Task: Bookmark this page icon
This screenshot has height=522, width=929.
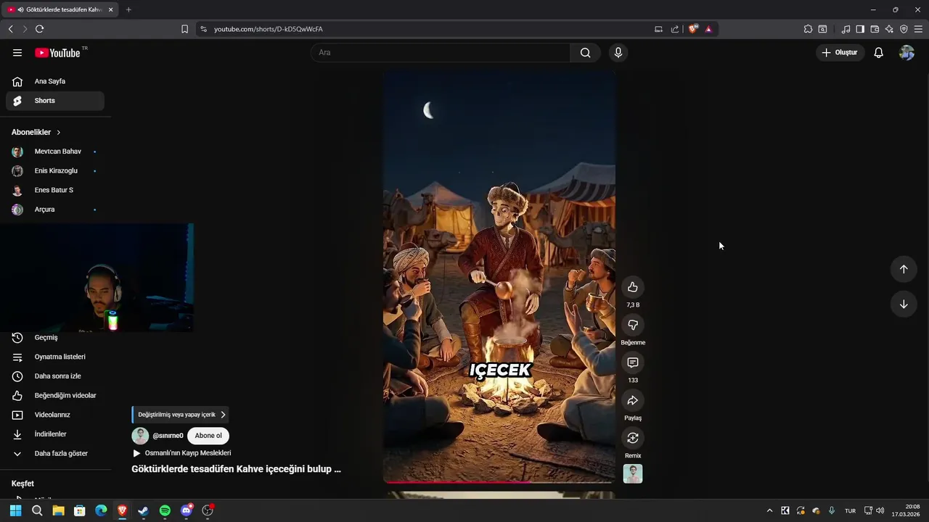Action: (184, 29)
